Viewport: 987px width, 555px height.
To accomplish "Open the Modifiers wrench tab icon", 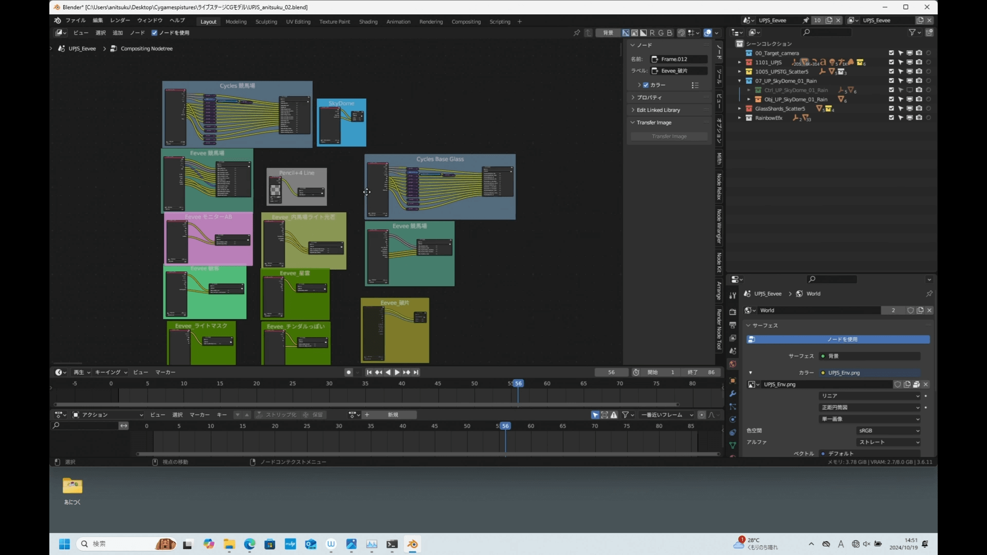I will pyautogui.click(x=733, y=394).
